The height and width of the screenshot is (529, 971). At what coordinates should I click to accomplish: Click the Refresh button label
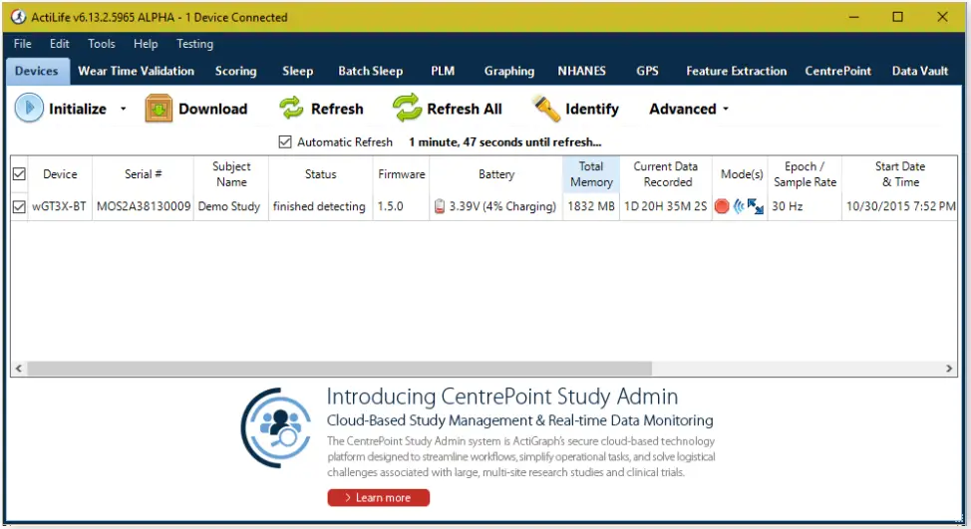tap(337, 109)
